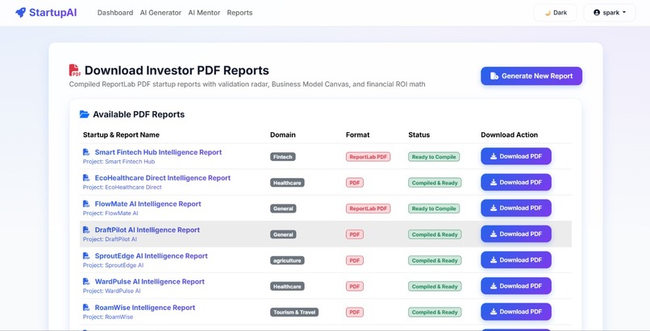Select Reports in the top navigation
This screenshot has width=650, height=331.
240,13
